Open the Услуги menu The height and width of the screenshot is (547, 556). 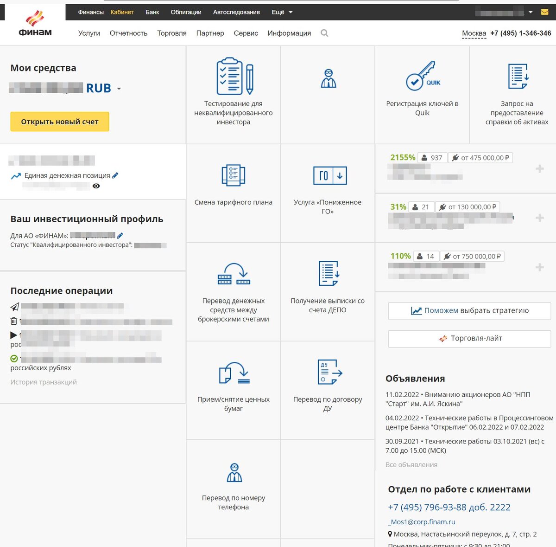(x=89, y=33)
